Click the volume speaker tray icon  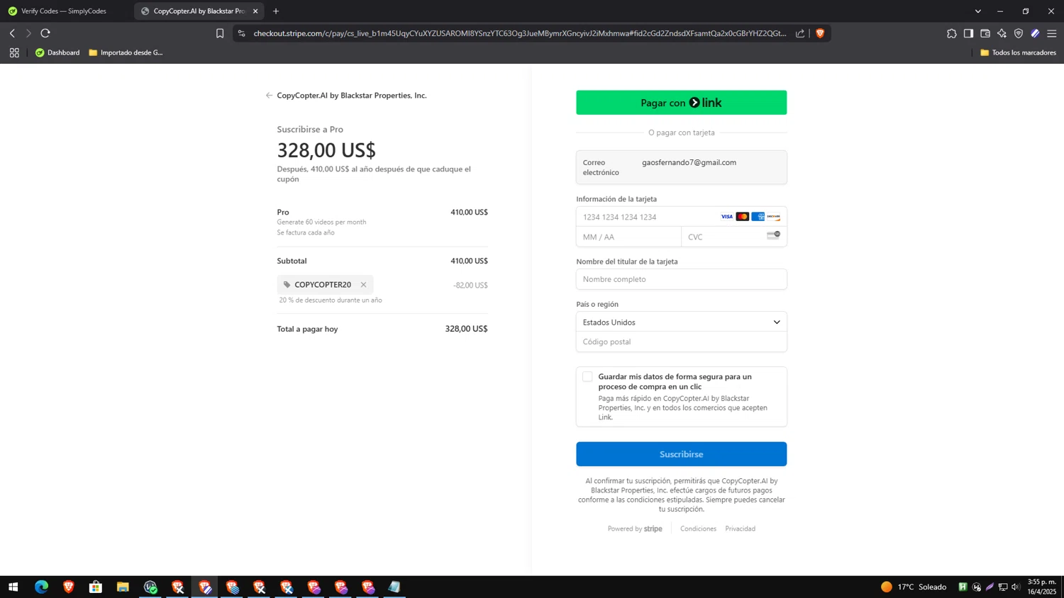pyautogui.click(x=1016, y=587)
